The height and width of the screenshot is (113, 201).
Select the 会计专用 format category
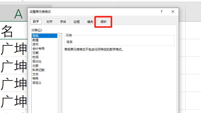click(38, 48)
